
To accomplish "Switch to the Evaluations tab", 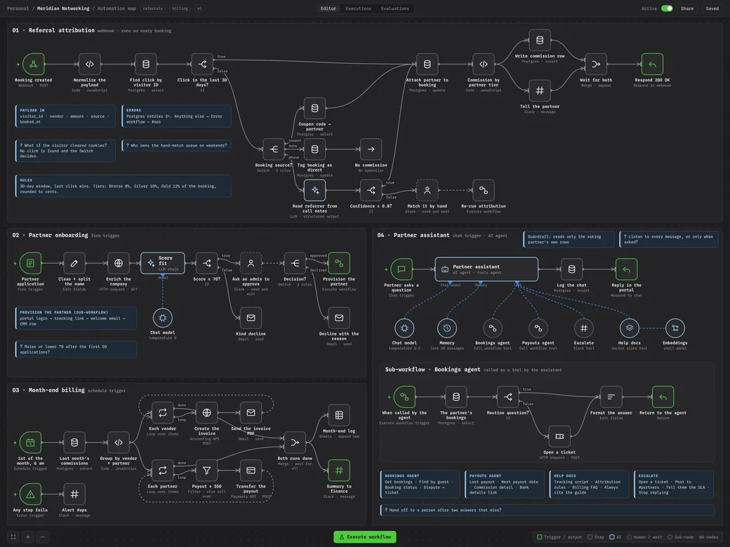I will 394,8.
